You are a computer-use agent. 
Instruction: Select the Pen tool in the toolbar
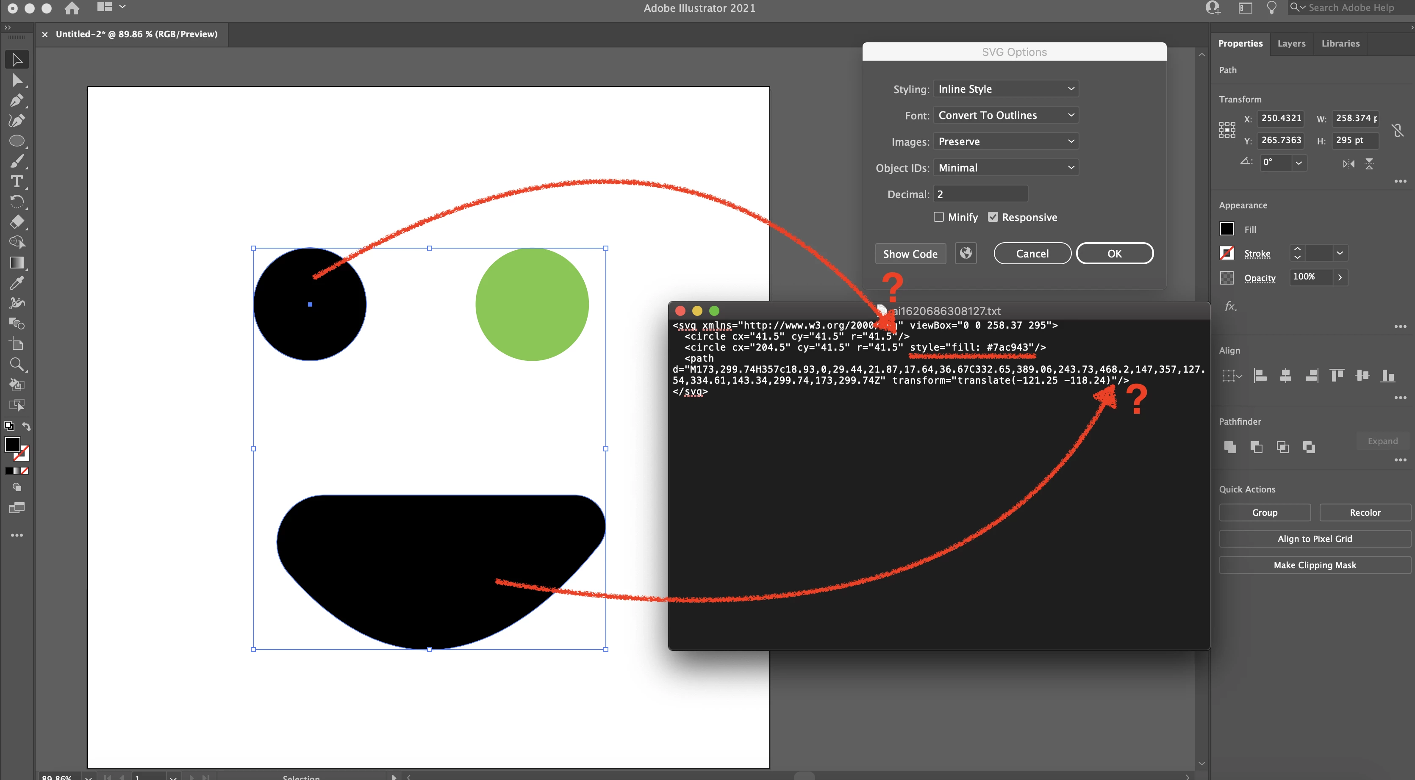tap(17, 100)
